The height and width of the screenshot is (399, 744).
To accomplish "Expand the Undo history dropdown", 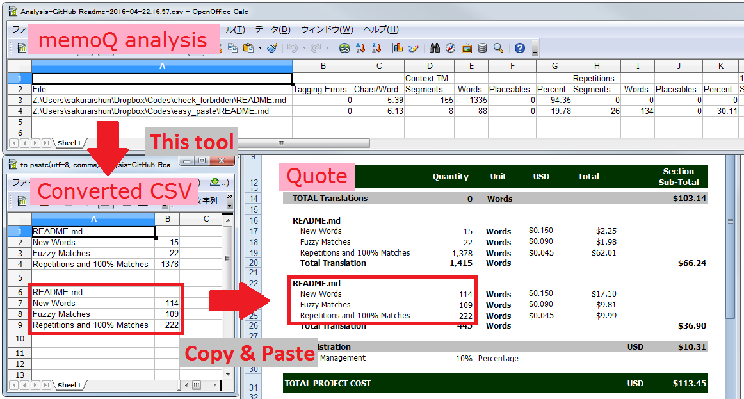I will pos(304,48).
